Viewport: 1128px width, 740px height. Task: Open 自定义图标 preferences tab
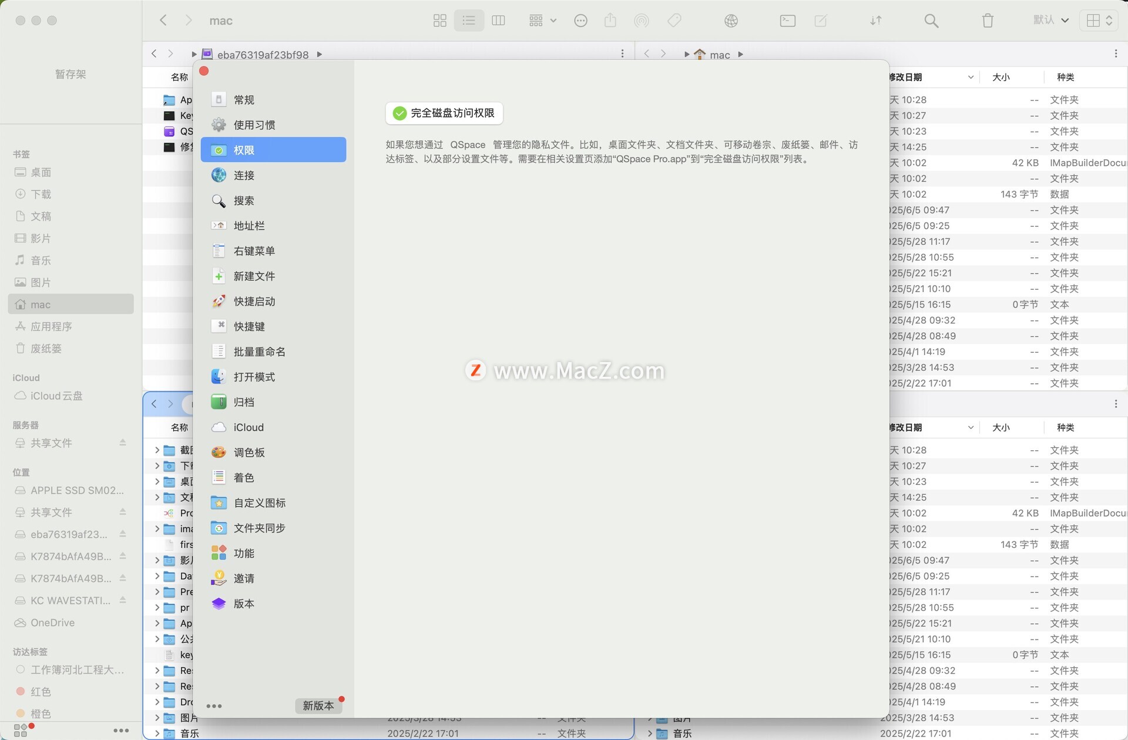point(273,503)
